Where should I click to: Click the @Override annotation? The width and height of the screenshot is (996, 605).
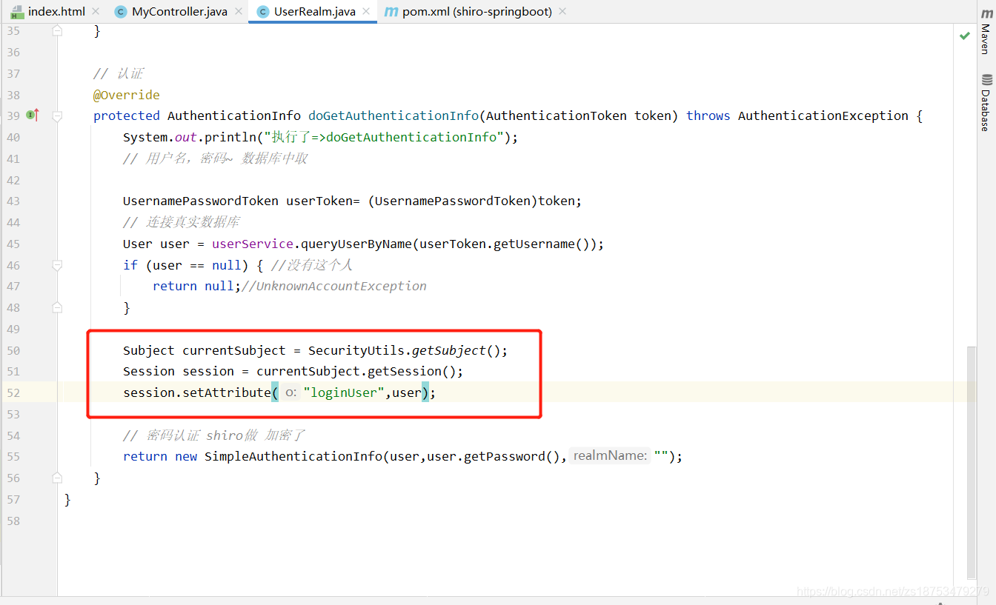(x=127, y=95)
